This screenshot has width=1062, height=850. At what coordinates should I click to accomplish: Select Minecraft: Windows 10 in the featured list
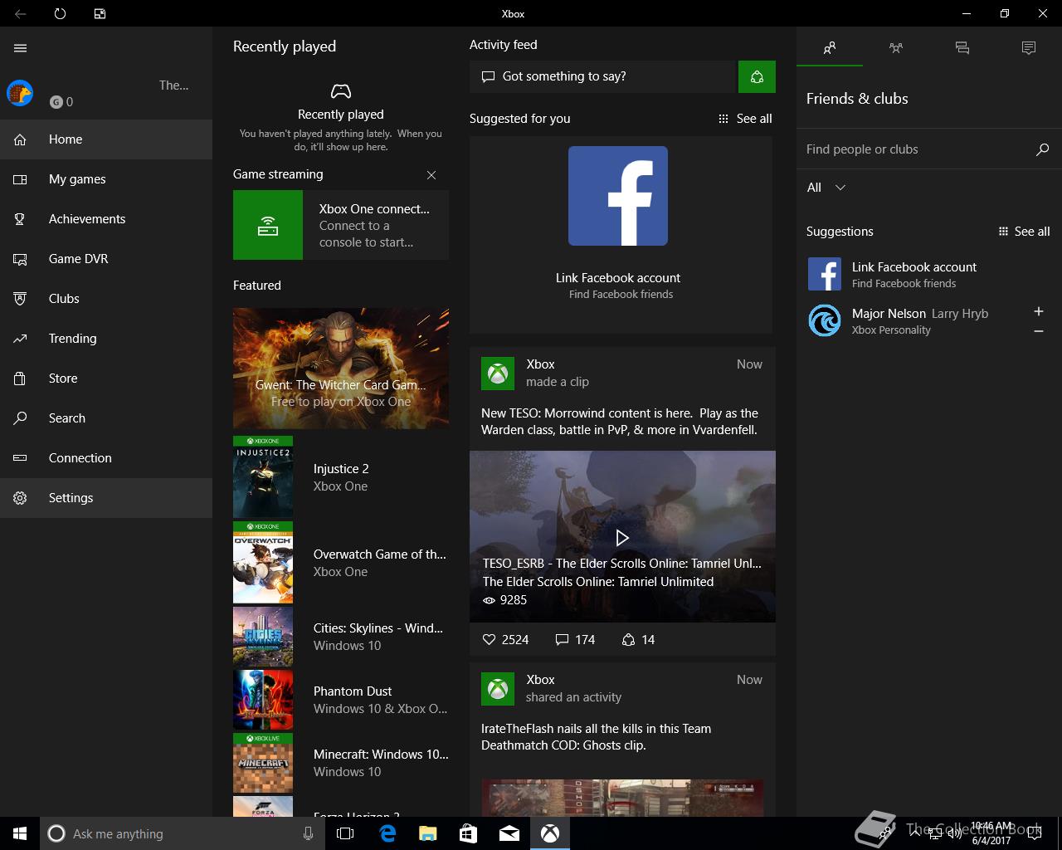coord(341,763)
